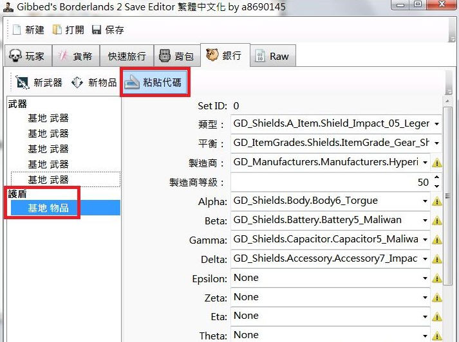
Task: Click the skull icon on 玩家 tab
Action: pyautogui.click(x=15, y=55)
